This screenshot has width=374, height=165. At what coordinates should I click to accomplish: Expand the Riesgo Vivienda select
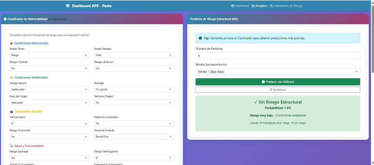[50, 68]
